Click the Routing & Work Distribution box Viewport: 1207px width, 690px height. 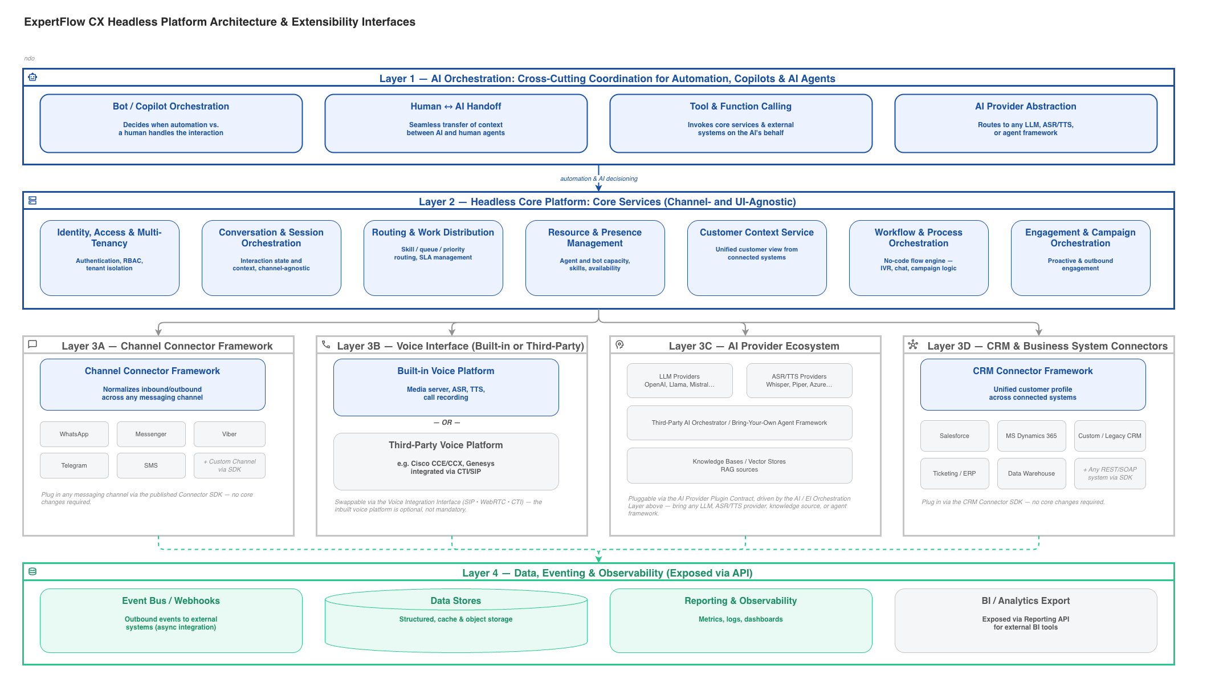433,258
